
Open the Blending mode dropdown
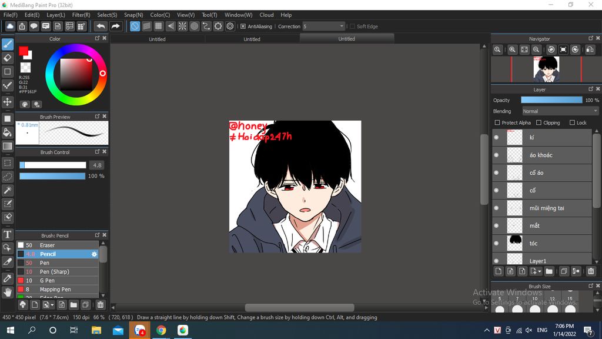tap(560, 111)
